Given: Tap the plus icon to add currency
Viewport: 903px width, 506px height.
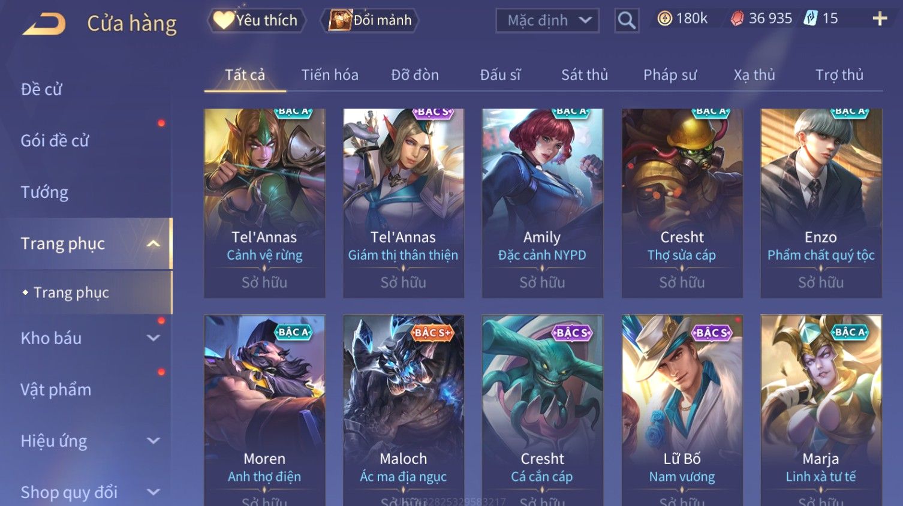Looking at the screenshot, I should [x=880, y=19].
